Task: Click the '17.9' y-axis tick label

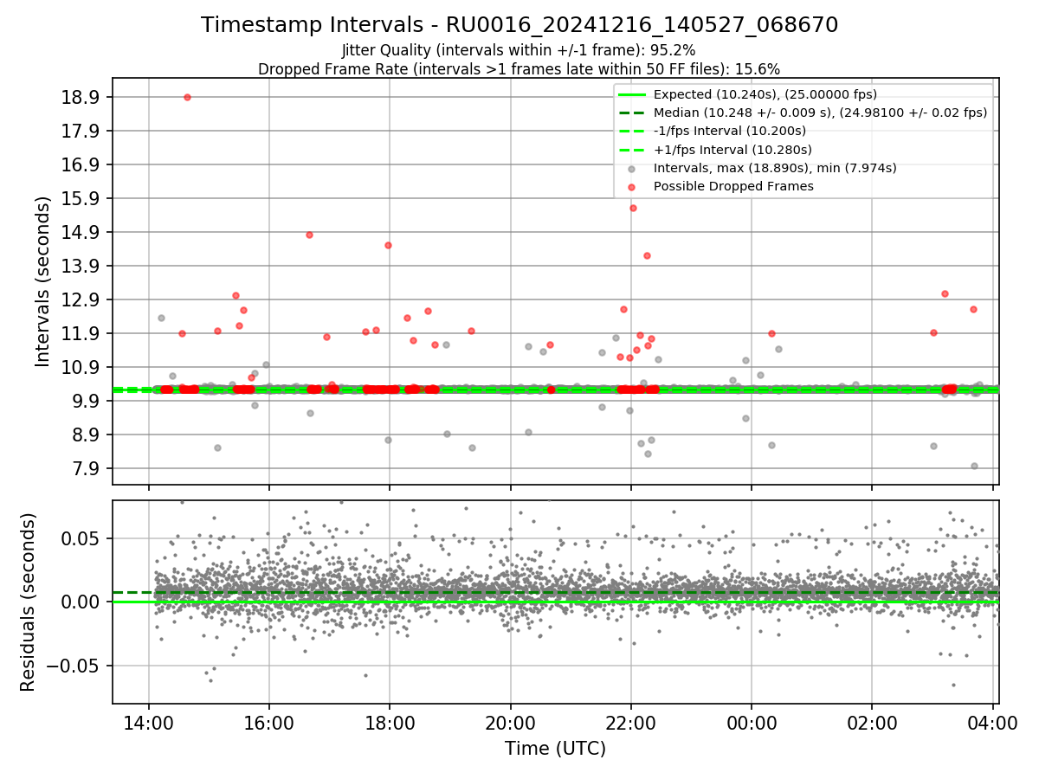Action: point(79,131)
